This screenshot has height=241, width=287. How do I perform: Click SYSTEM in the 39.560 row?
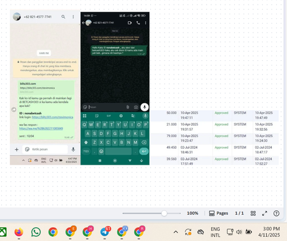240,159
